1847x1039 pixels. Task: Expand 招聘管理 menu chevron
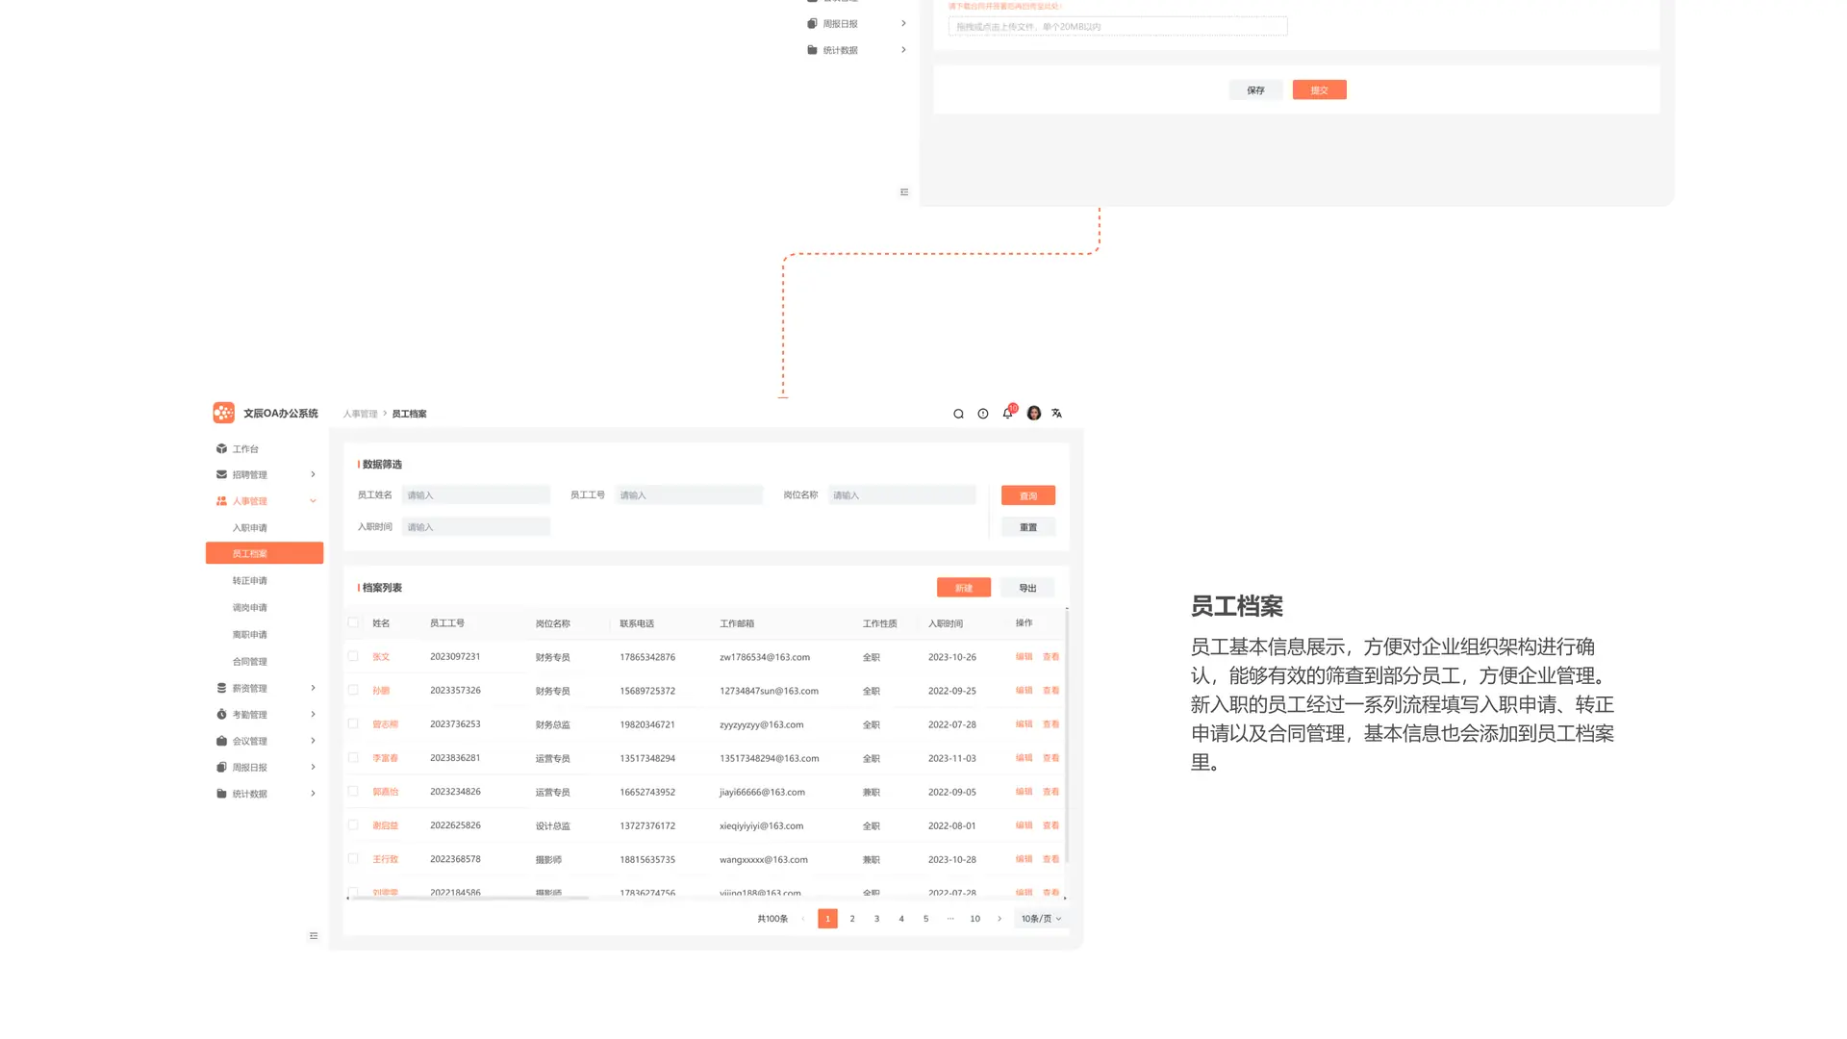[313, 474]
